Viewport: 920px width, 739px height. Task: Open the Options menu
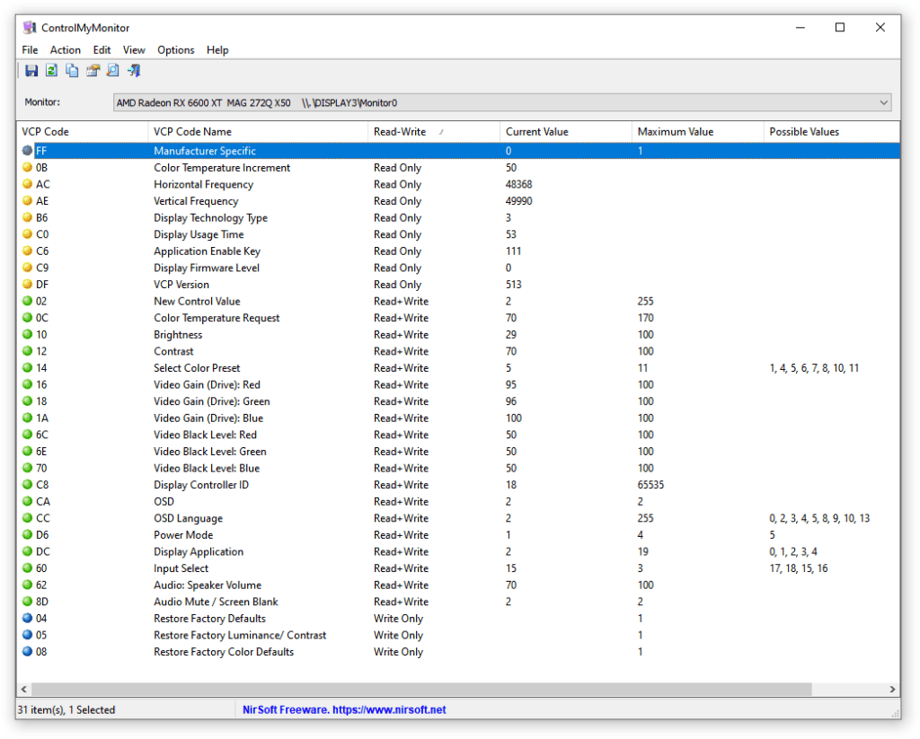click(x=175, y=50)
